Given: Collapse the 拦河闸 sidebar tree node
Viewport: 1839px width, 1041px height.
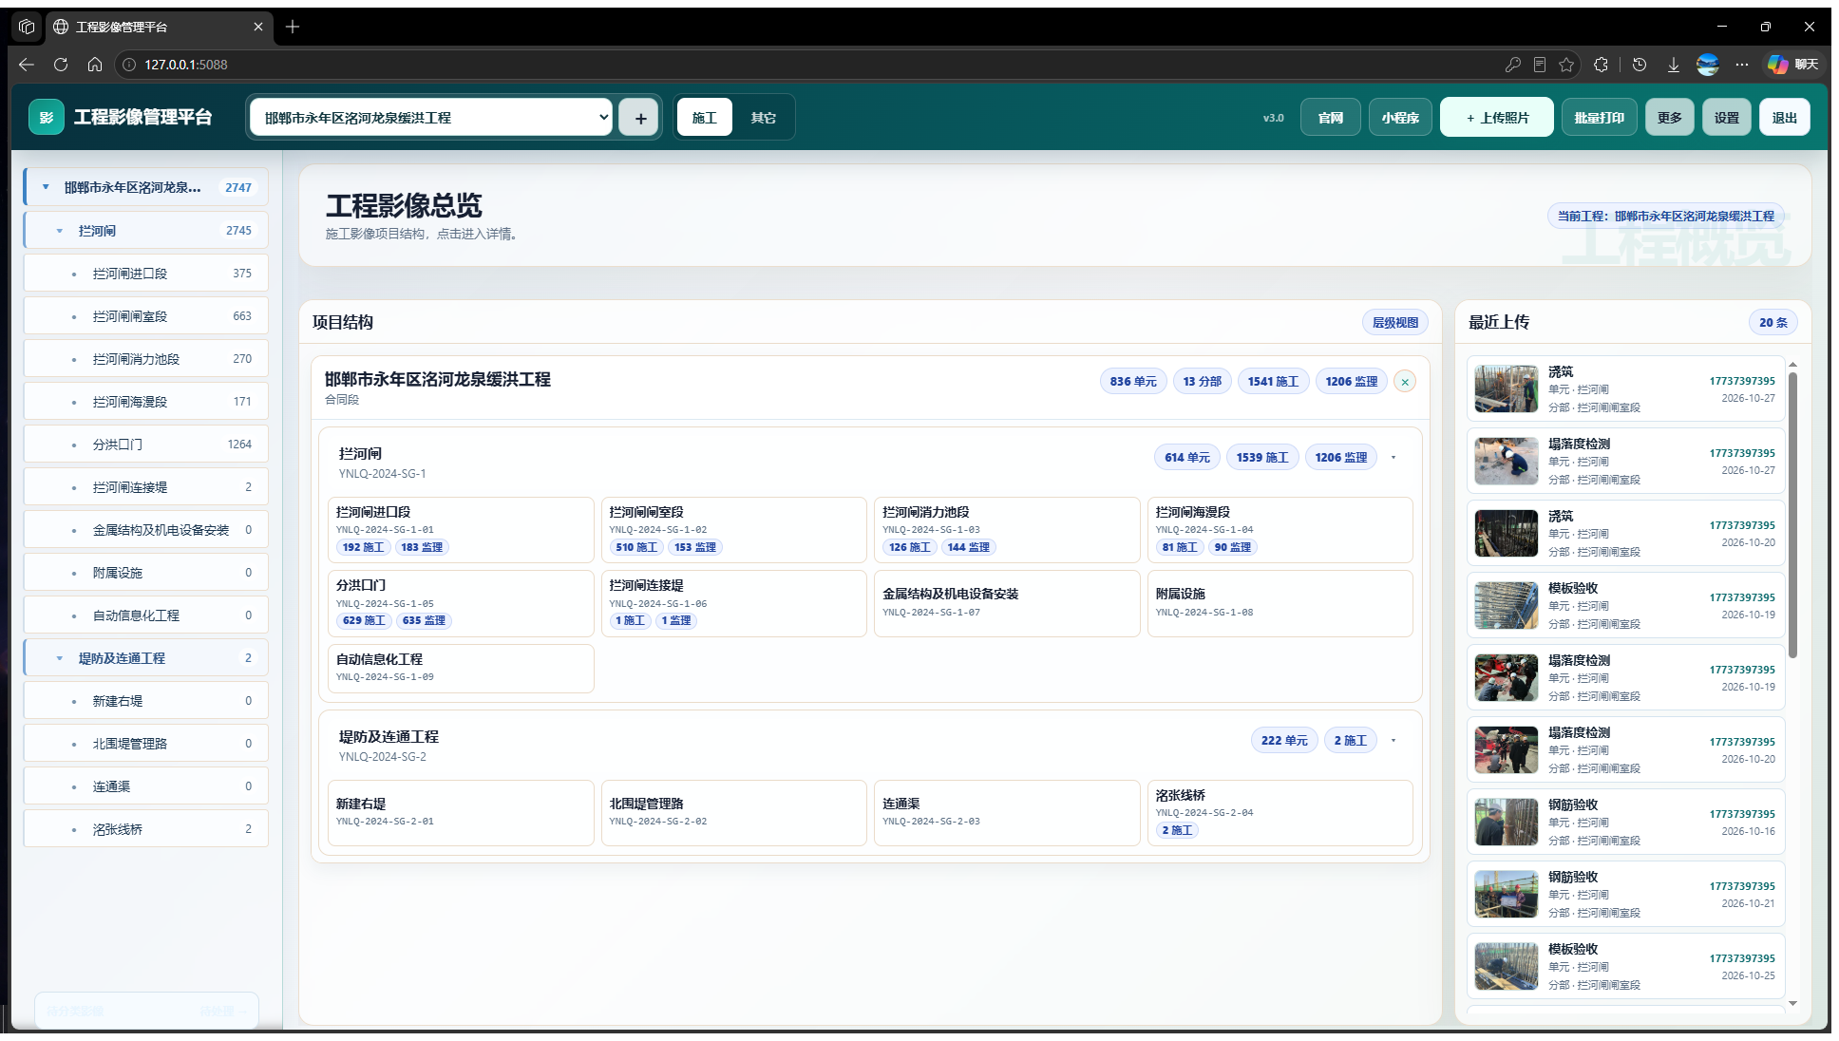Looking at the screenshot, I should [x=60, y=231].
